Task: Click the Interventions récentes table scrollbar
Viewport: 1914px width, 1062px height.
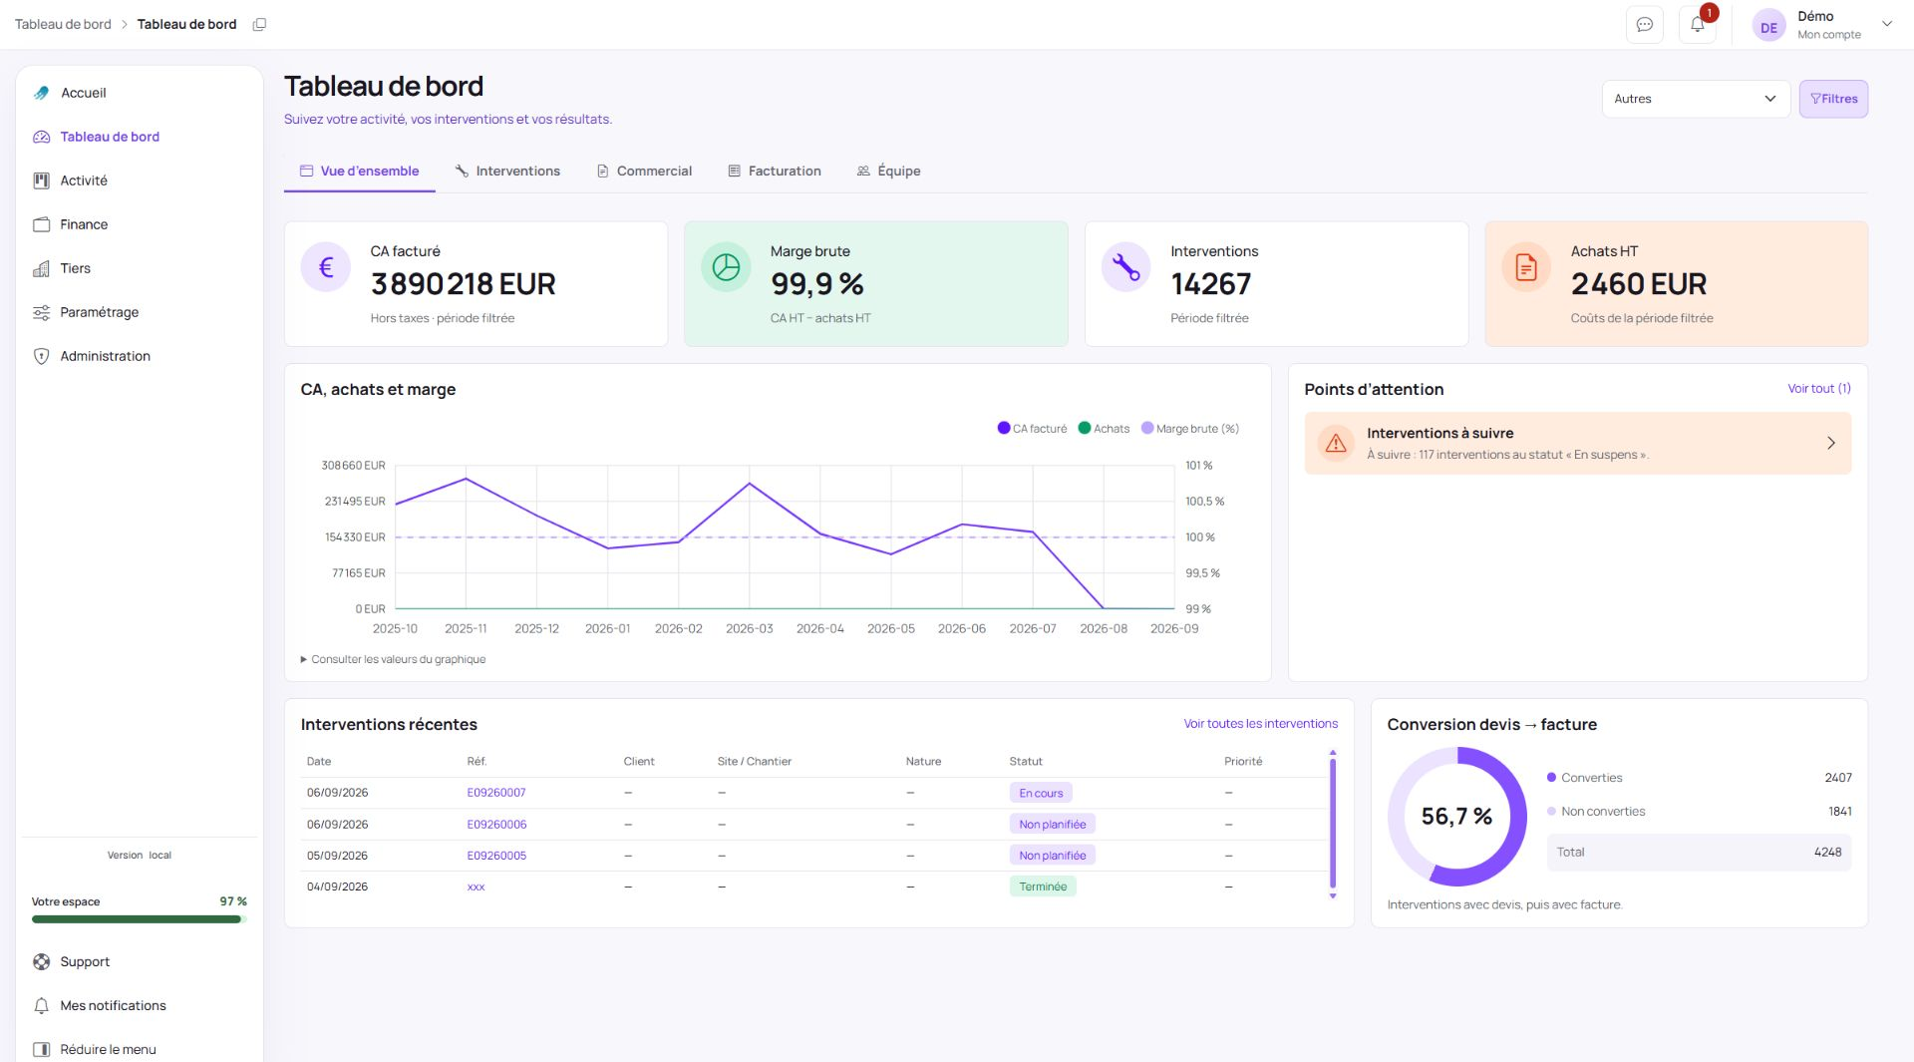Action: pyautogui.click(x=1333, y=824)
